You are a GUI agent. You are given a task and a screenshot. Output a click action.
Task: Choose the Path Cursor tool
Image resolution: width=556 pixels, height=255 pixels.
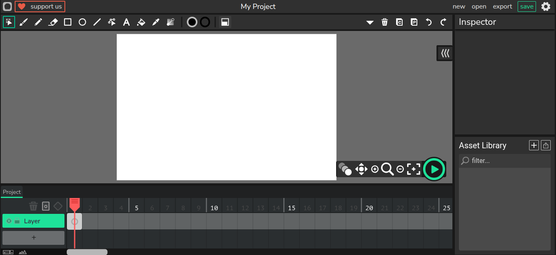point(112,22)
